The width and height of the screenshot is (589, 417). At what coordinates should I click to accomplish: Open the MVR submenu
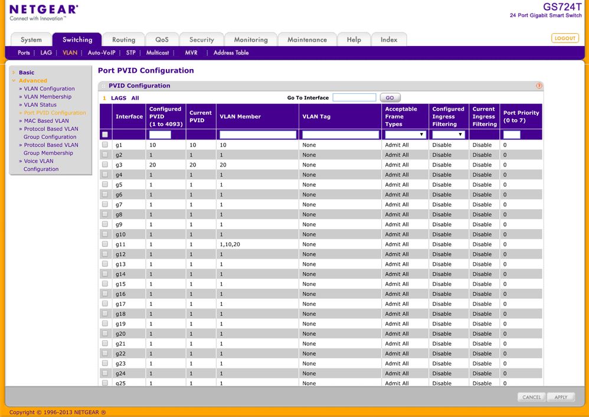pos(191,53)
